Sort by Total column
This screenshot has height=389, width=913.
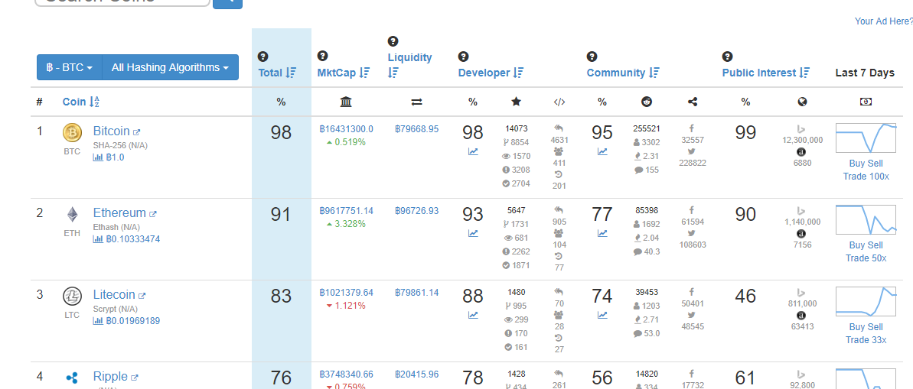[x=278, y=73]
